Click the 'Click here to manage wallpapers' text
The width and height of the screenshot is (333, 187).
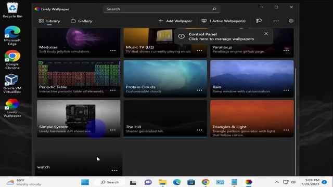tap(221, 39)
